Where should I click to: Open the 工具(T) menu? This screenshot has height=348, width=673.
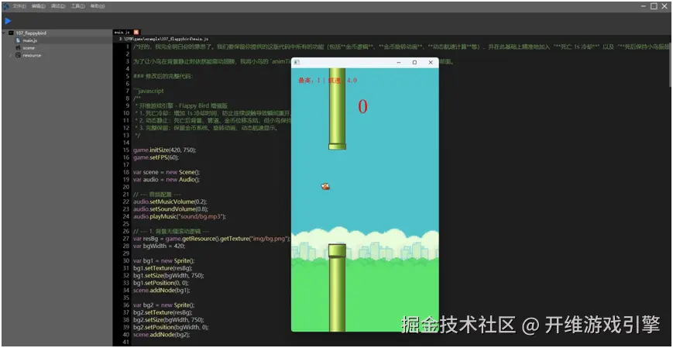pos(77,6)
